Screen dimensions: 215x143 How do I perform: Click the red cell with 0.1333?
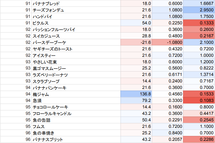(199, 23)
